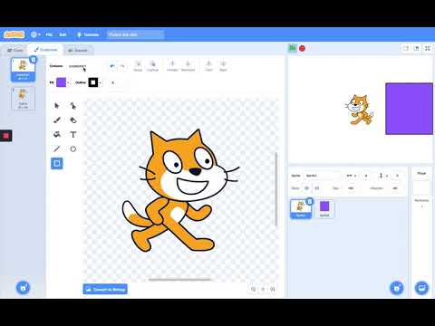Click the Redo arrow
Viewport: 435px width, 326px height.
[x=122, y=66]
